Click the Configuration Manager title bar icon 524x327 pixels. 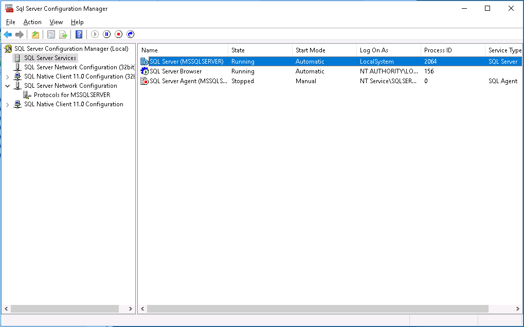coord(9,8)
